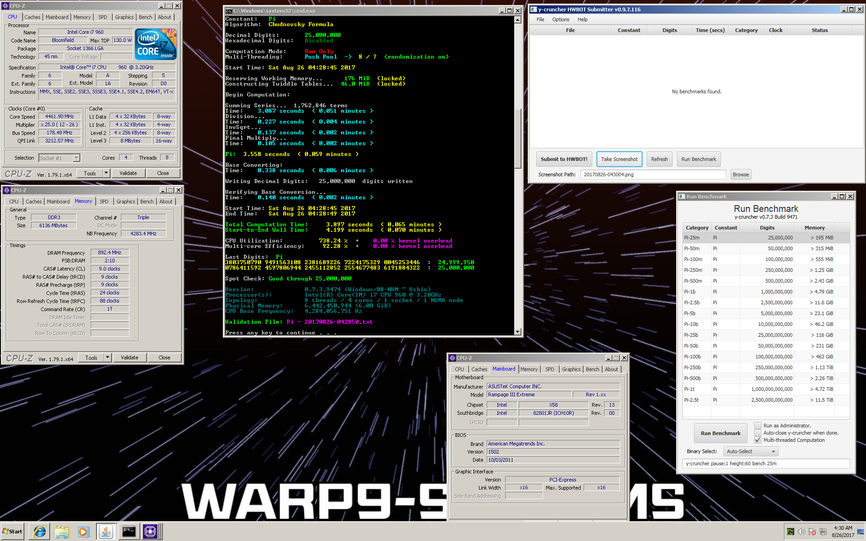Click the y-cruncher command line text field
Image resolution: width=866 pixels, height=541 pixels.
tap(766, 463)
